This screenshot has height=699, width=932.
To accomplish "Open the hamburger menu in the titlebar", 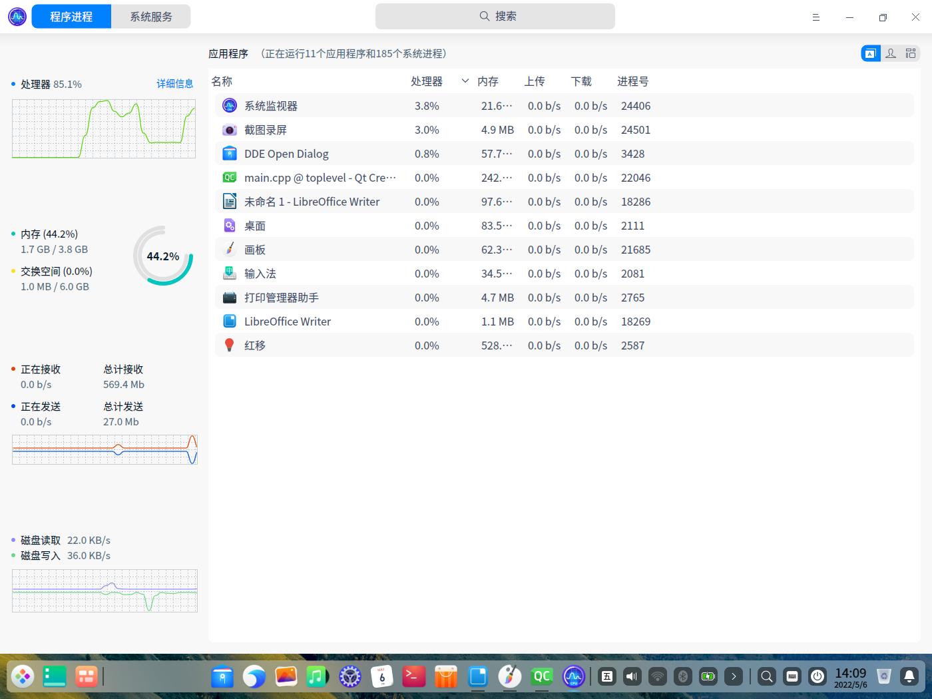I will [816, 17].
